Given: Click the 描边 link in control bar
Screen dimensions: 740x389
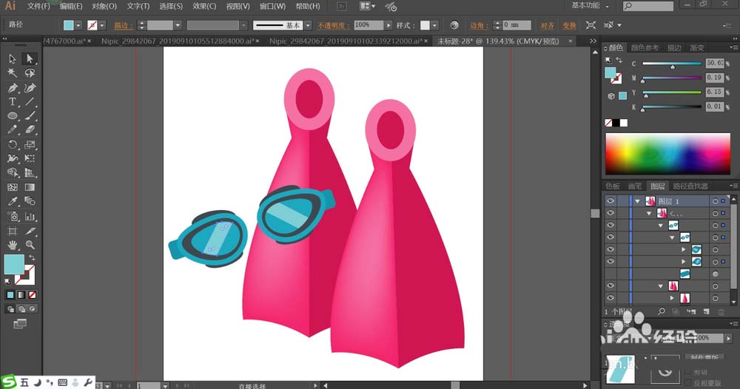Looking at the screenshot, I should pos(123,25).
